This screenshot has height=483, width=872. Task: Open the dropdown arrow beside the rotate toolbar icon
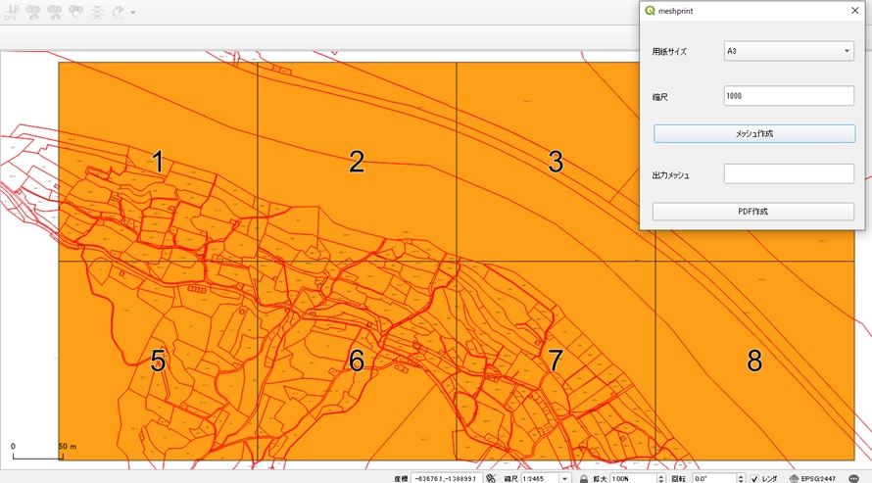point(133,13)
